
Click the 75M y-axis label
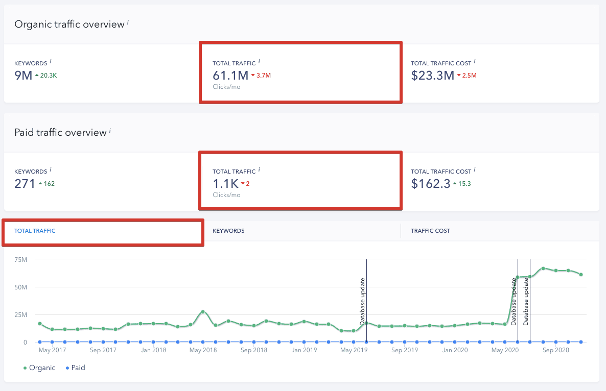click(x=21, y=260)
